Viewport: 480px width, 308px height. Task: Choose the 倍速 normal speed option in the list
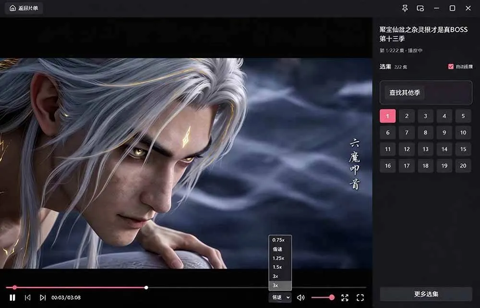pyautogui.click(x=280, y=249)
